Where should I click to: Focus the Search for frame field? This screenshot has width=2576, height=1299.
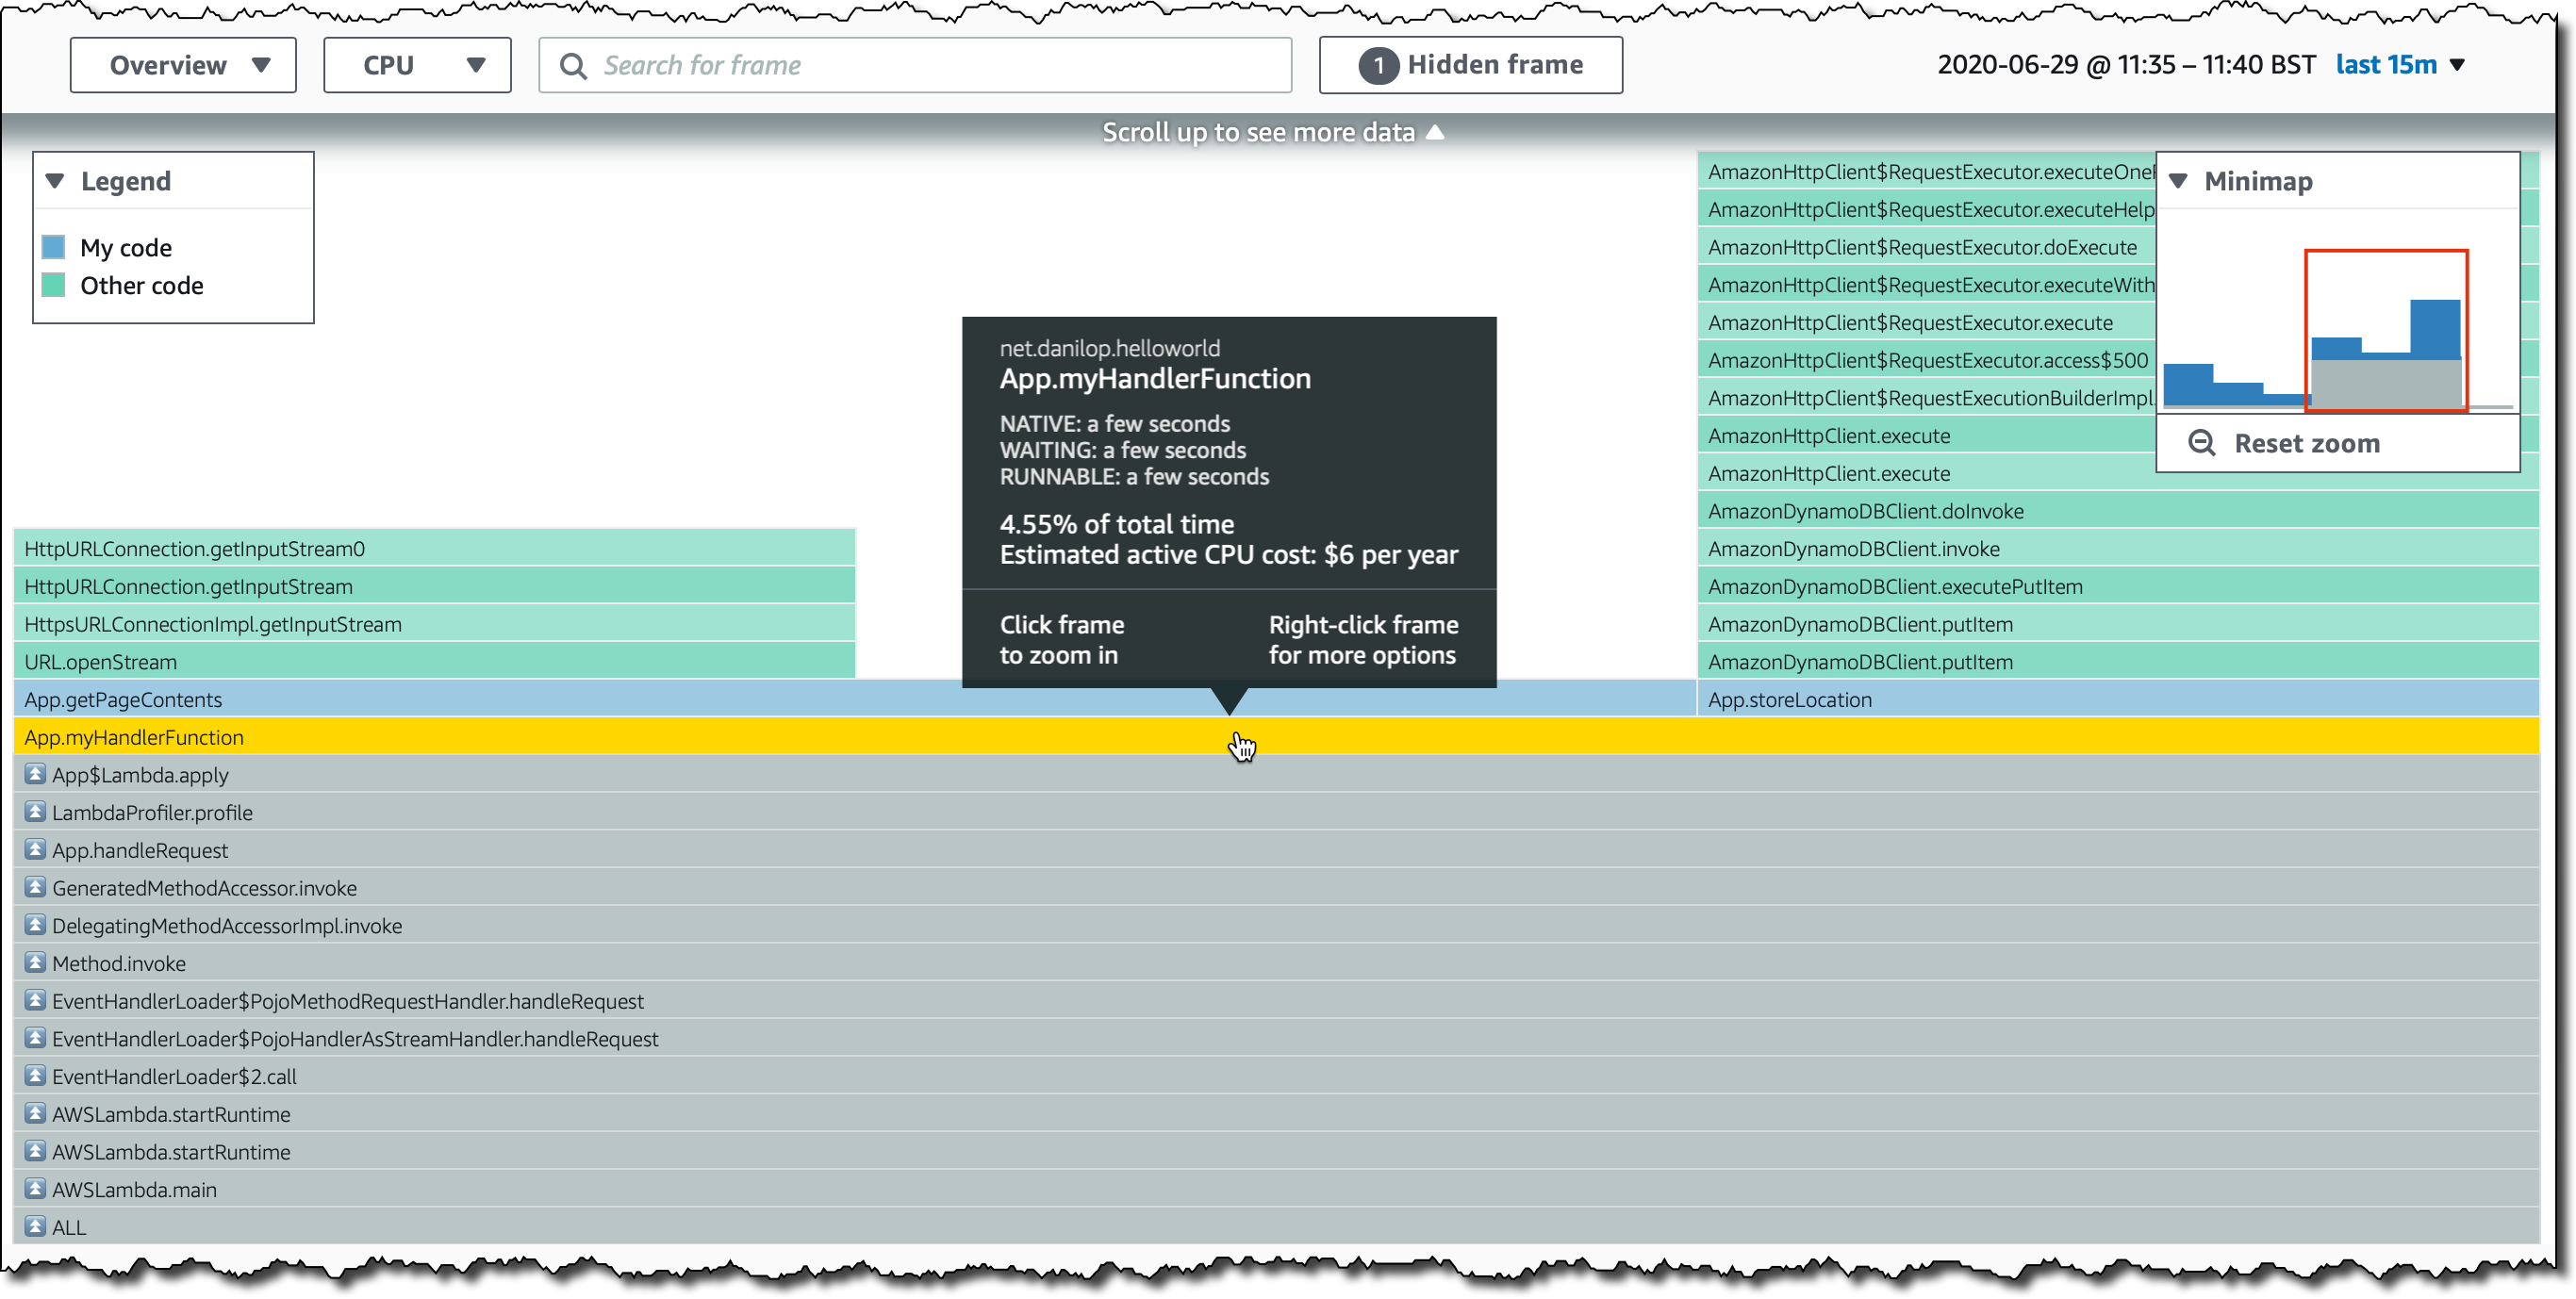click(x=930, y=66)
